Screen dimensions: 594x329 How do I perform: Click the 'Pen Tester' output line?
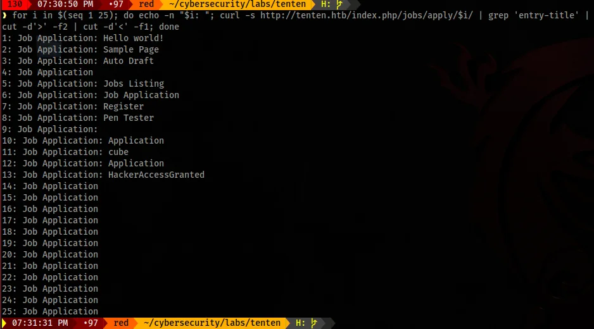(x=78, y=118)
